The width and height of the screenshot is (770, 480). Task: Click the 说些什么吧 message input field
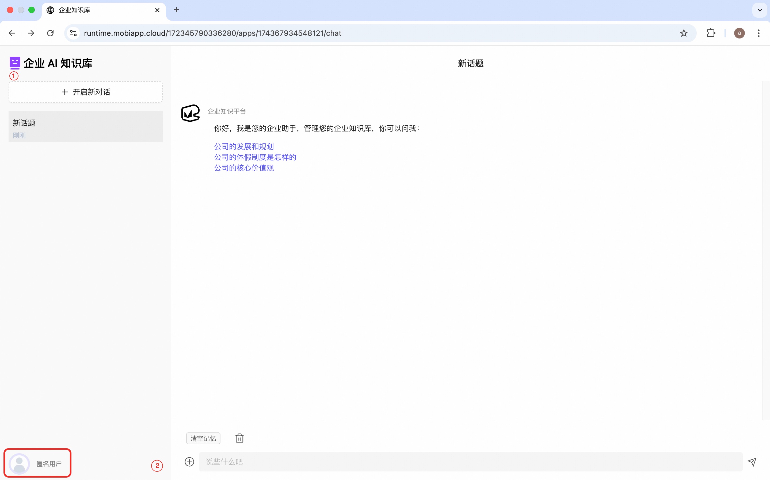470,462
